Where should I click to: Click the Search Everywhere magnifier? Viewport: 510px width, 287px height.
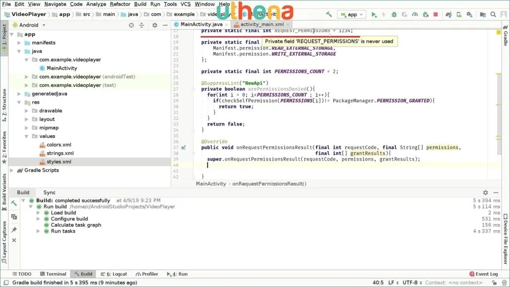click(x=493, y=15)
